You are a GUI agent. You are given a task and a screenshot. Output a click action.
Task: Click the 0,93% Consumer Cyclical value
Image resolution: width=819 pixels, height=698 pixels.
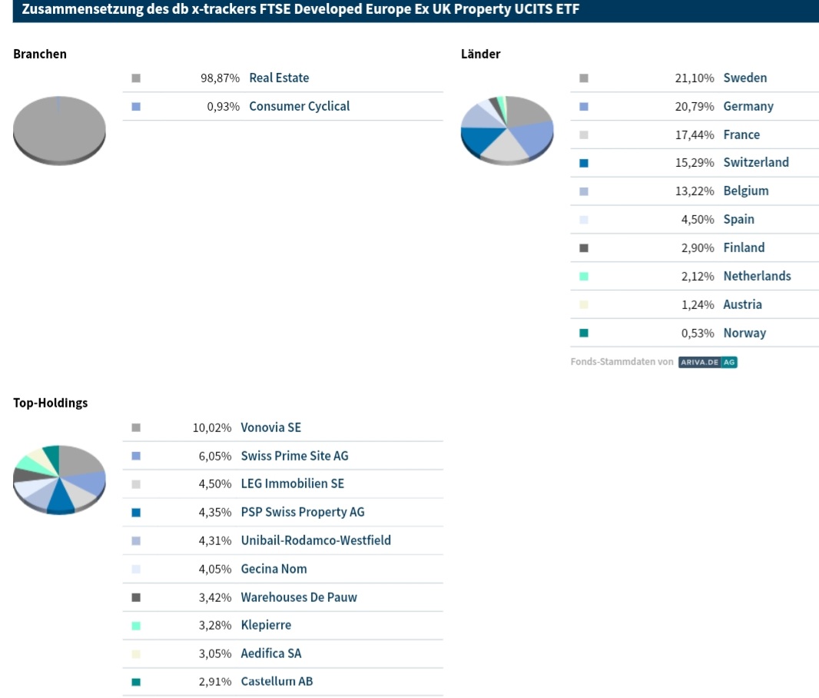223,107
